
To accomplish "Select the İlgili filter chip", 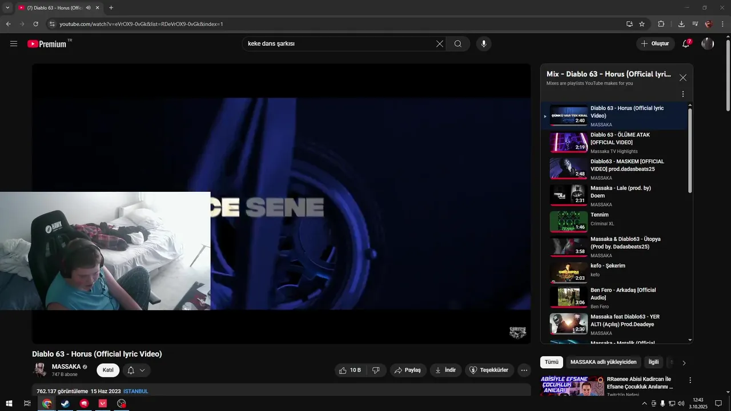I will click(653, 362).
